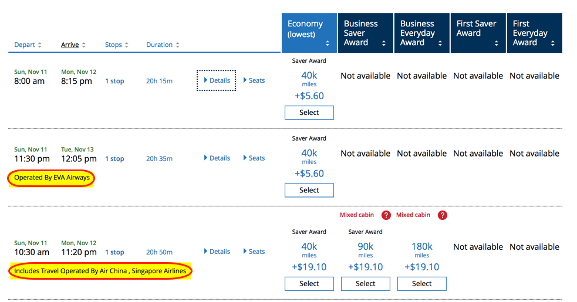Show Seats for the EVA Airways flight
This screenshot has height=302, width=577.
click(254, 158)
